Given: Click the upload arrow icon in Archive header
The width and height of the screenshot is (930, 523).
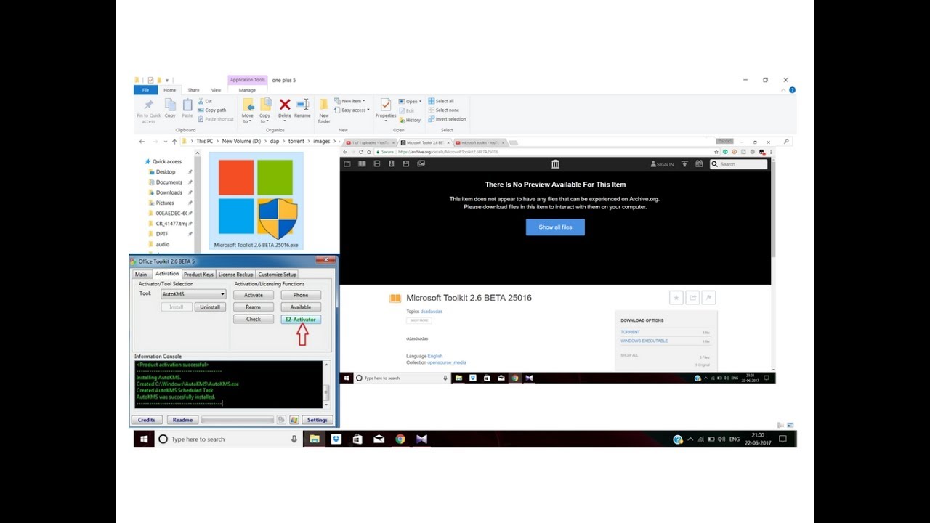Looking at the screenshot, I should coord(684,164).
